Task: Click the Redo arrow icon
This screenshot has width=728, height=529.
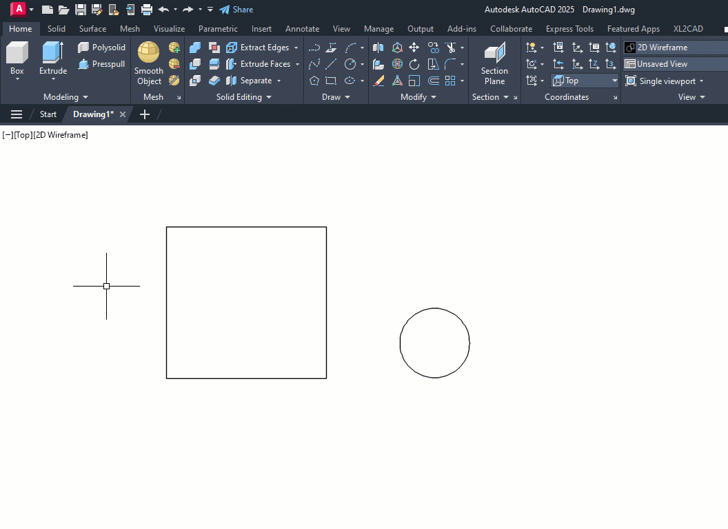Action: pyautogui.click(x=188, y=9)
